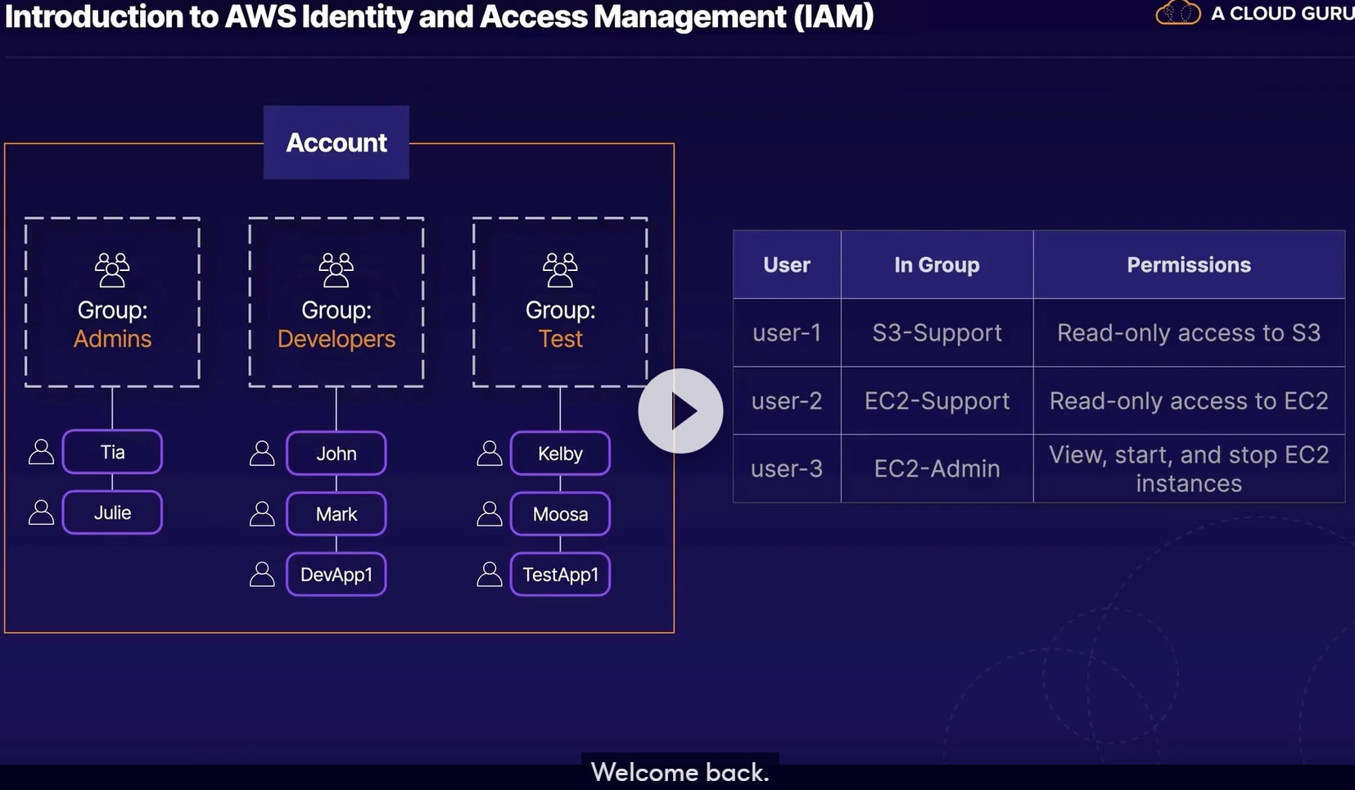The width and height of the screenshot is (1355, 790).
Task: Click the user icon beside Moosa
Action: 490,514
